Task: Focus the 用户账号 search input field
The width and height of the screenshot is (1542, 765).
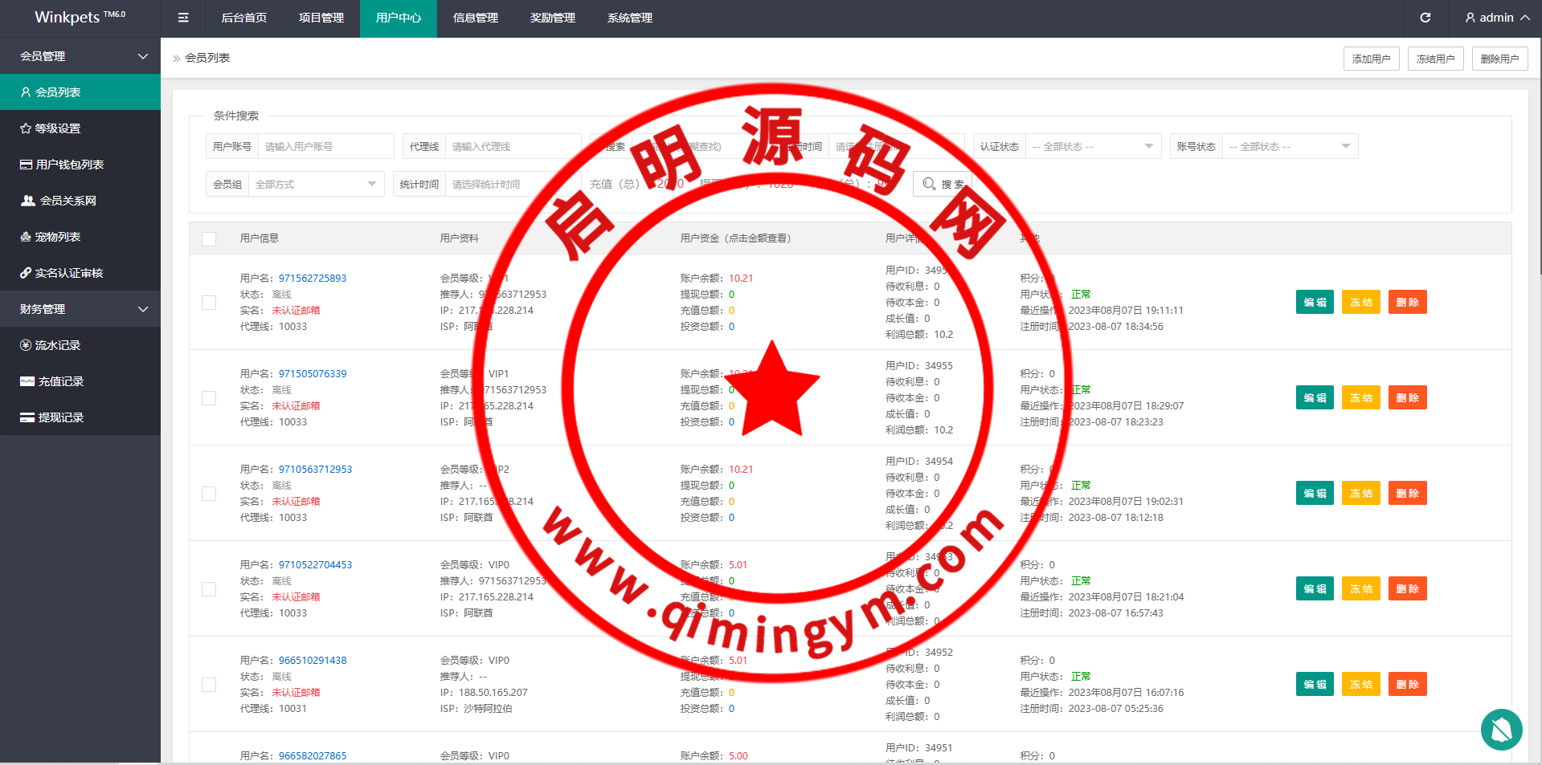Action: tap(325, 147)
